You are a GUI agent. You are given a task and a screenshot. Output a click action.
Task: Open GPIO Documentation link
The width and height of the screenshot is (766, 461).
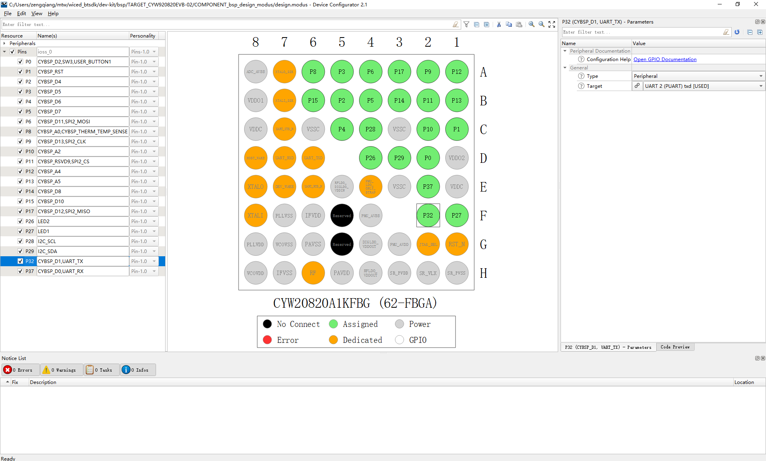click(665, 59)
